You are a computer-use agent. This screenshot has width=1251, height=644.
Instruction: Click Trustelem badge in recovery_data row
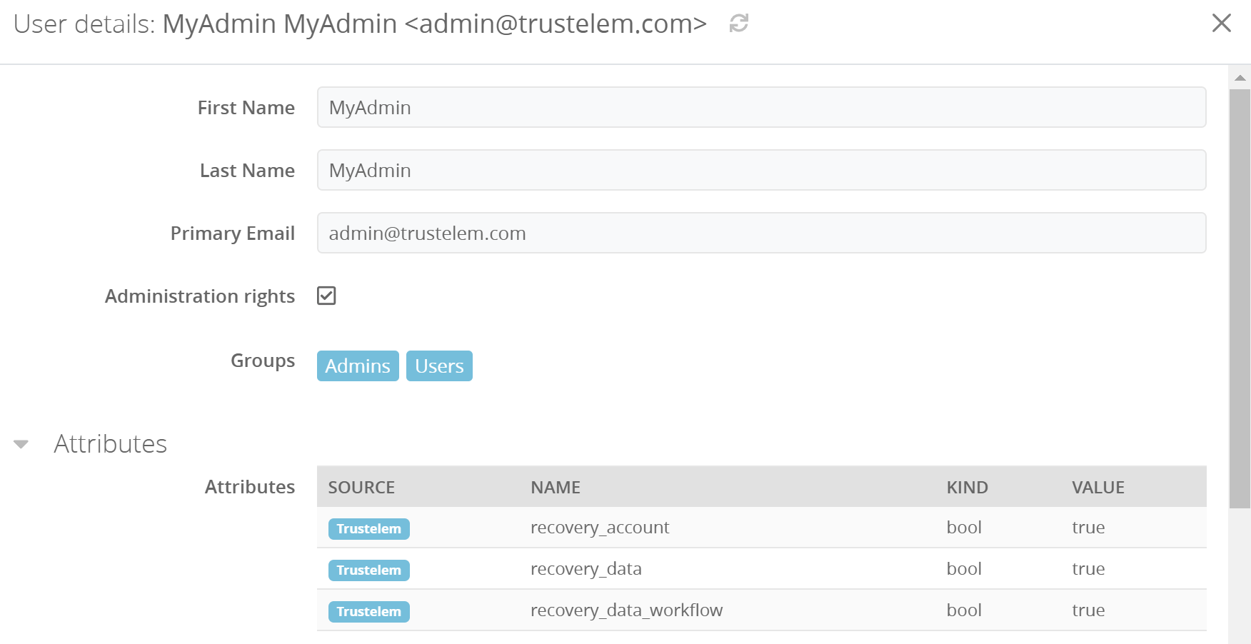(x=369, y=570)
